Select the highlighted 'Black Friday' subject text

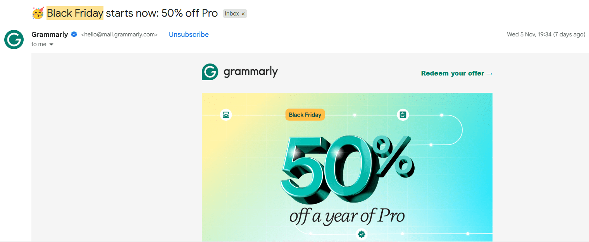click(x=75, y=13)
